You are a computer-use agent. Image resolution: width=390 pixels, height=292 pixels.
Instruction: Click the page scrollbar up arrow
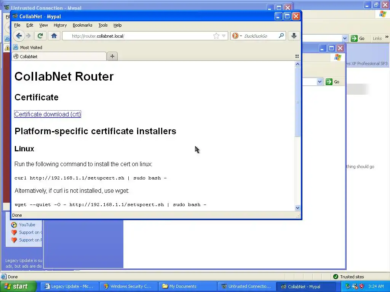pos(297,64)
